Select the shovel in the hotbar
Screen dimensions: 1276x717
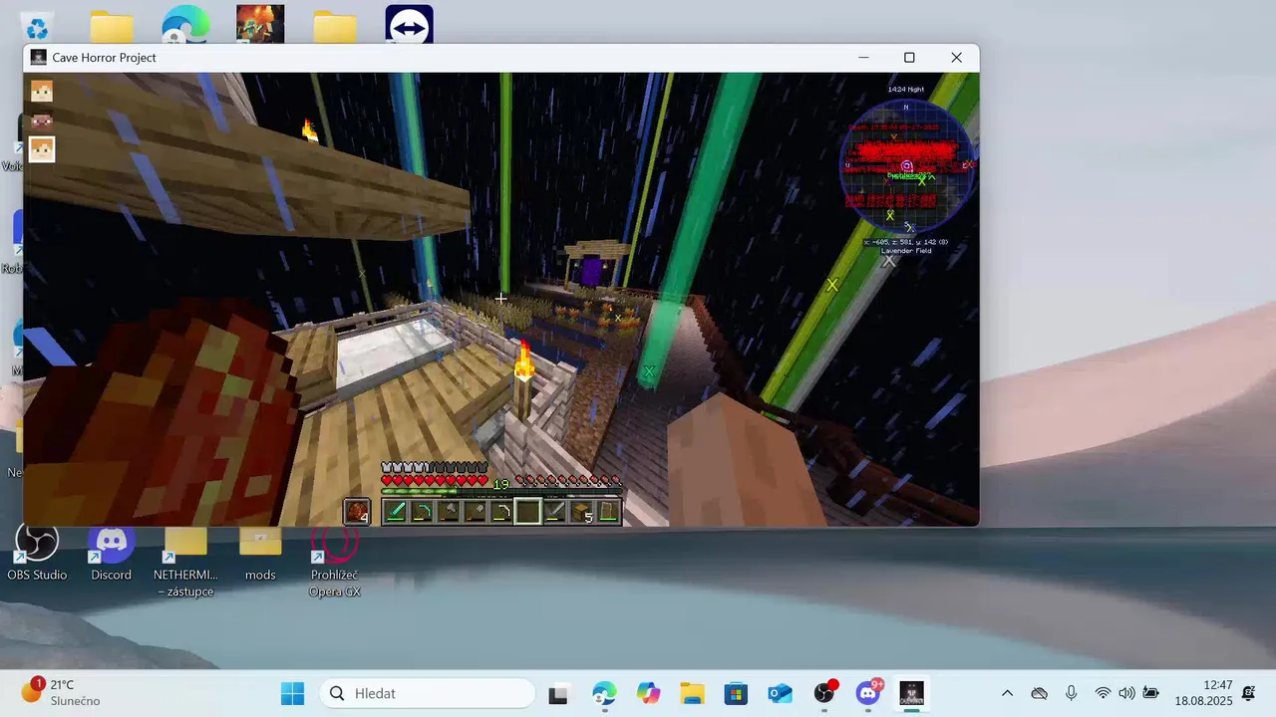coord(475,512)
